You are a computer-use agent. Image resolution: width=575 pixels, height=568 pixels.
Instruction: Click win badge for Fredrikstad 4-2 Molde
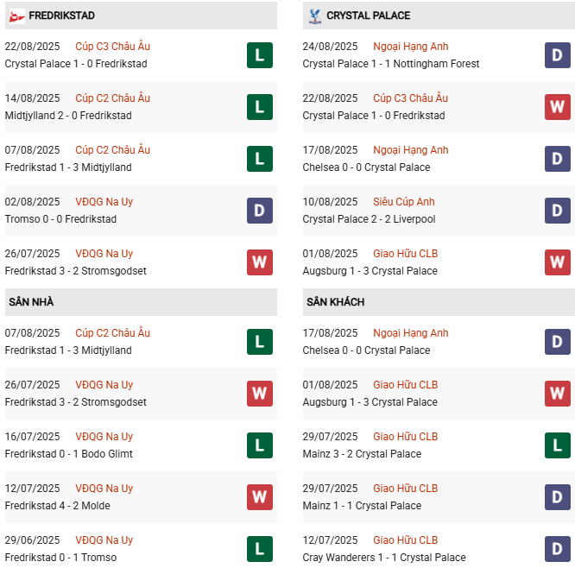(x=260, y=497)
